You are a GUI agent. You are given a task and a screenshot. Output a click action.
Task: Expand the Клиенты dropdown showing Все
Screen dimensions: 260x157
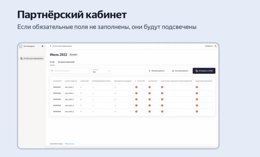(101, 71)
